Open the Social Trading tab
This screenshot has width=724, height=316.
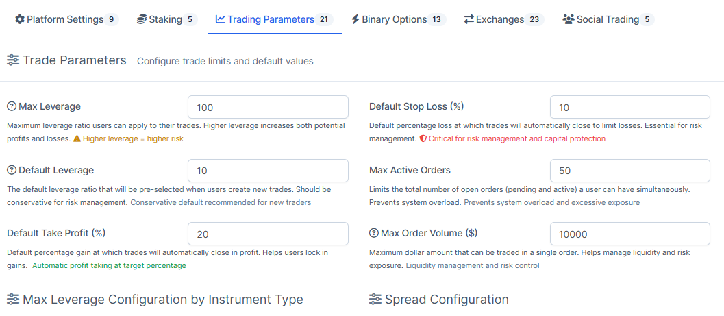pos(608,19)
